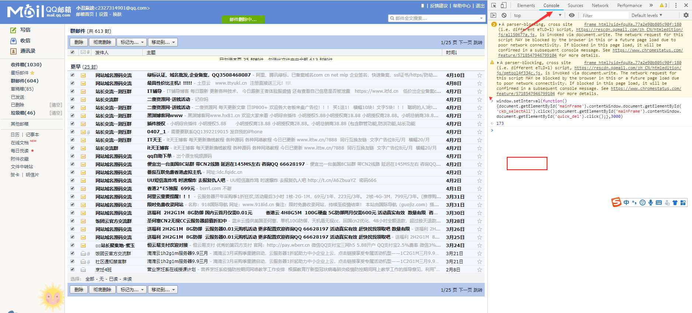Open the Sogou soft keyboard icon
The width and height of the screenshot is (692, 313).
click(659, 203)
